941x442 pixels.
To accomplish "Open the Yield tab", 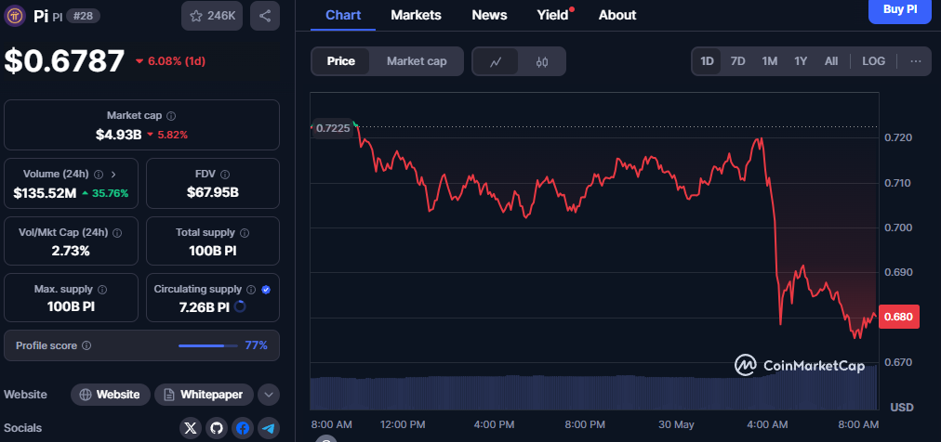I will pos(552,15).
